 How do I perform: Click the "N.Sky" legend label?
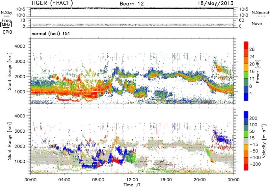pyautogui.click(x=6, y=12)
